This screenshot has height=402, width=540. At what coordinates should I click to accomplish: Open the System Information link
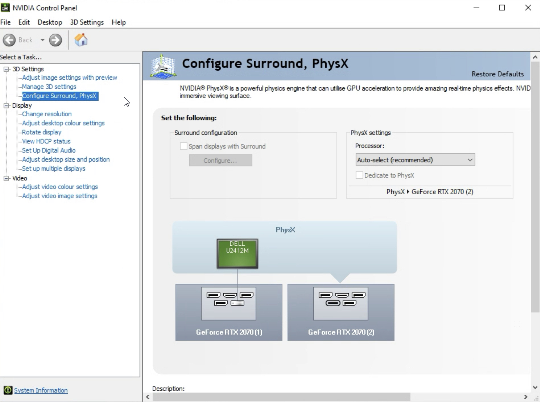click(x=41, y=390)
